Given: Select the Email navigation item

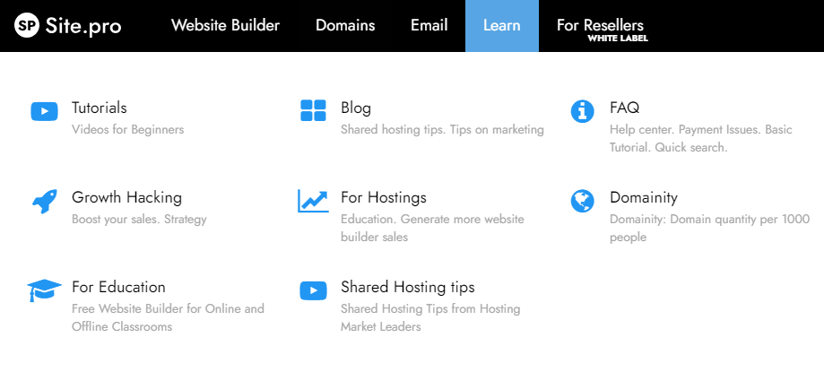Looking at the screenshot, I should tap(429, 26).
